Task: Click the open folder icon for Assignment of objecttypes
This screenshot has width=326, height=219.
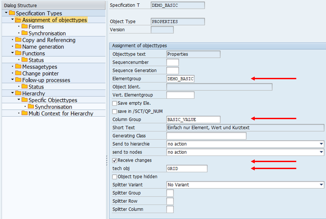Action: coord(18,20)
